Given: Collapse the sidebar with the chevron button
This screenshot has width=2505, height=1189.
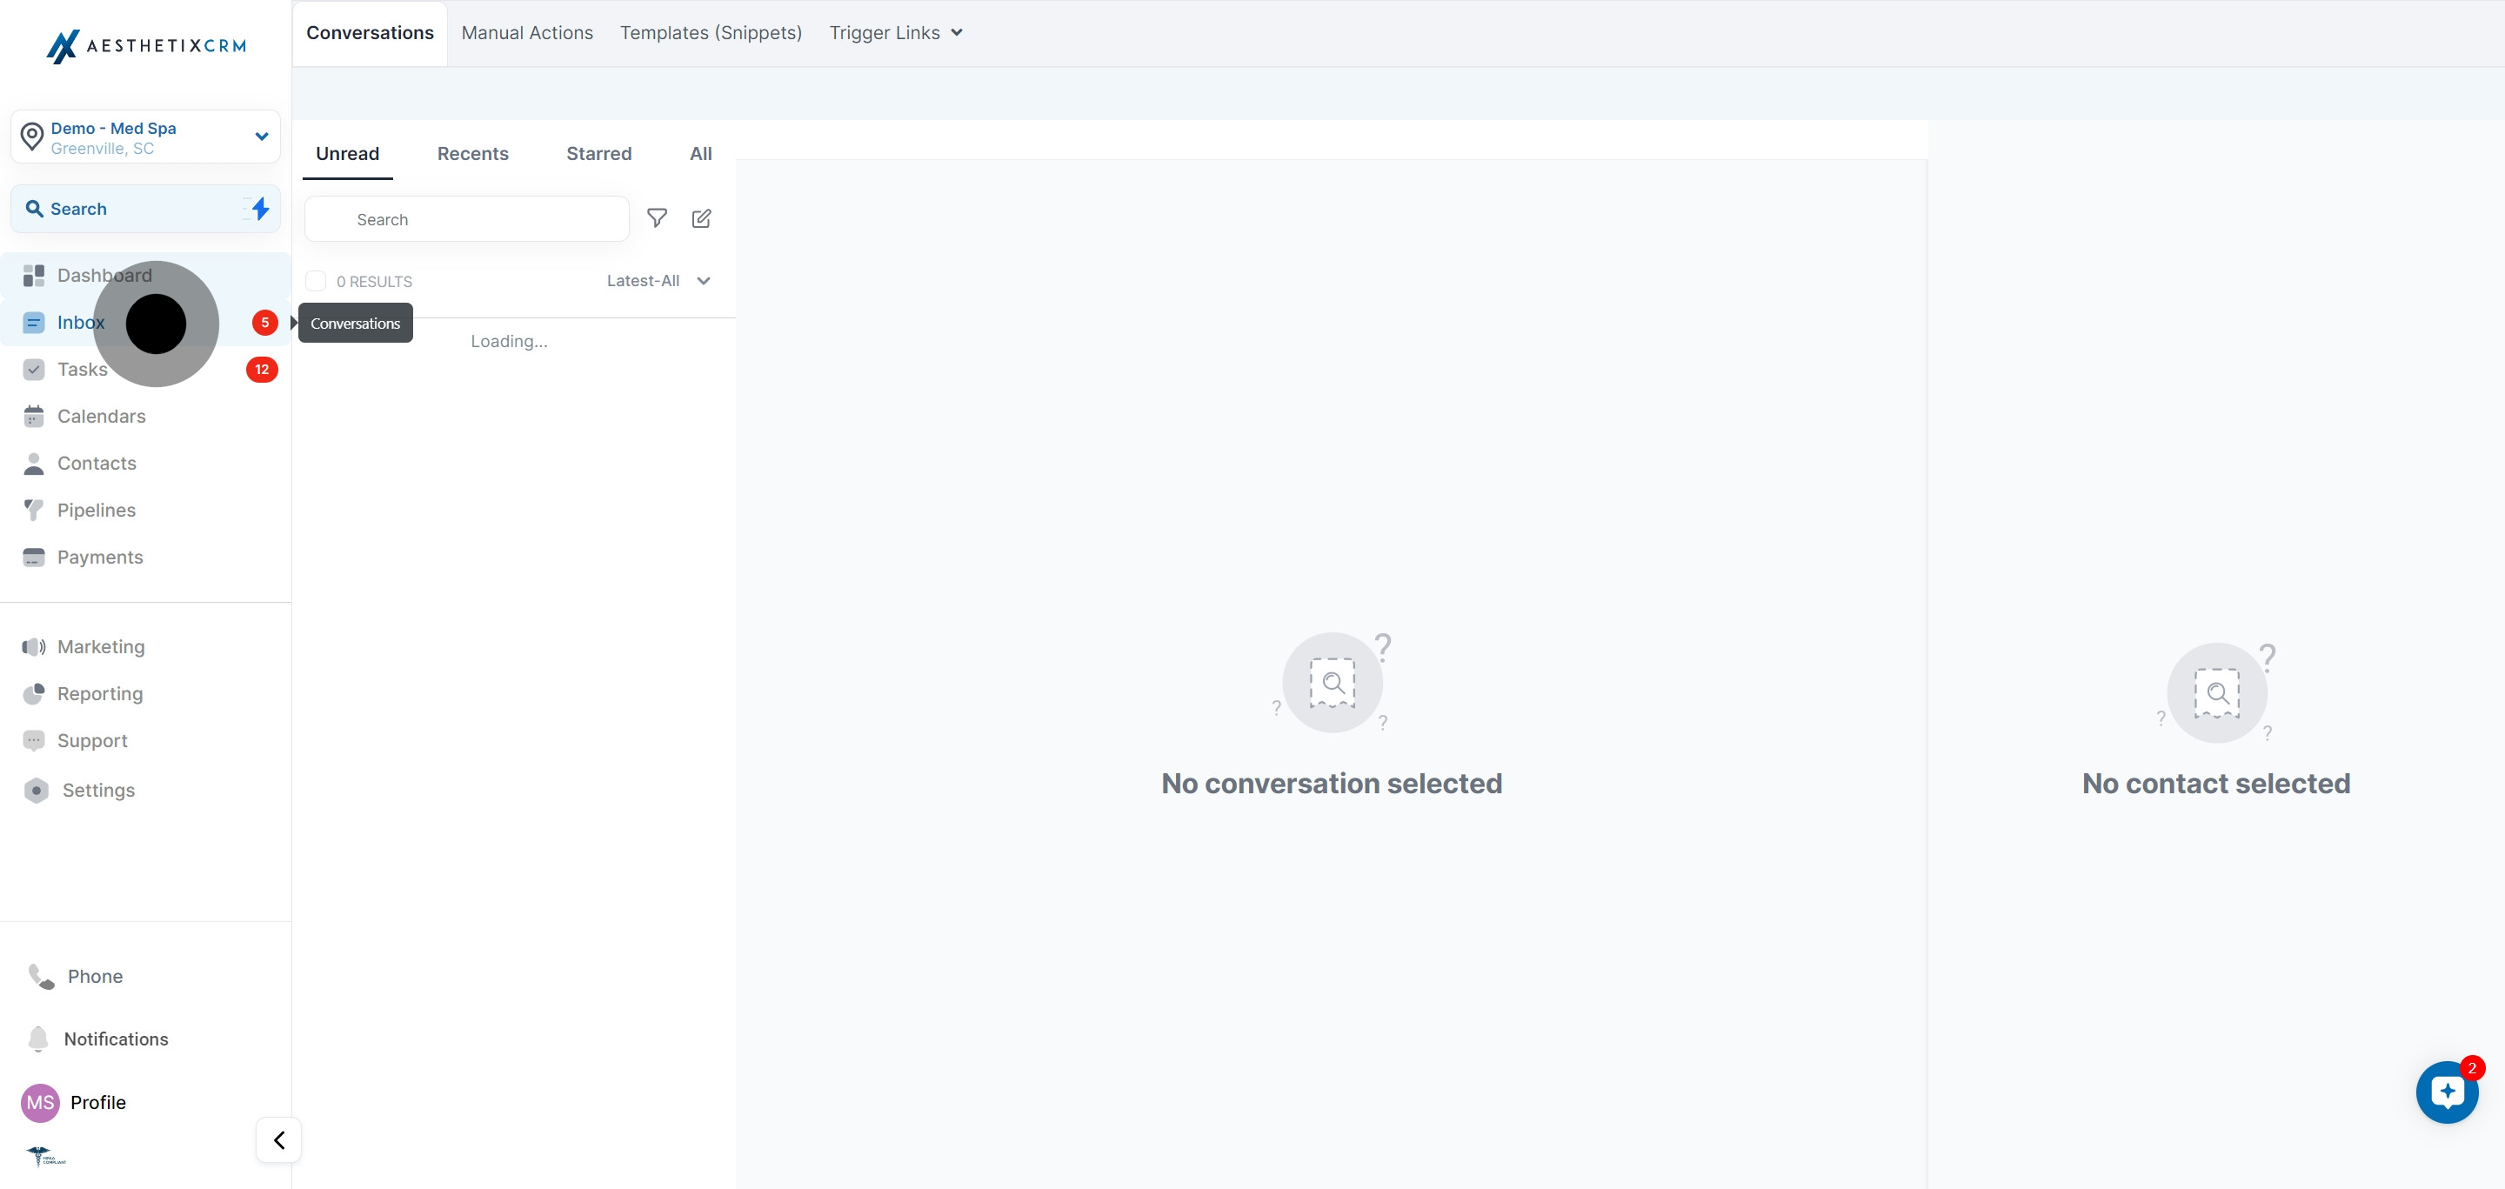Looking at the screenshot, I should pos(279,1139).
